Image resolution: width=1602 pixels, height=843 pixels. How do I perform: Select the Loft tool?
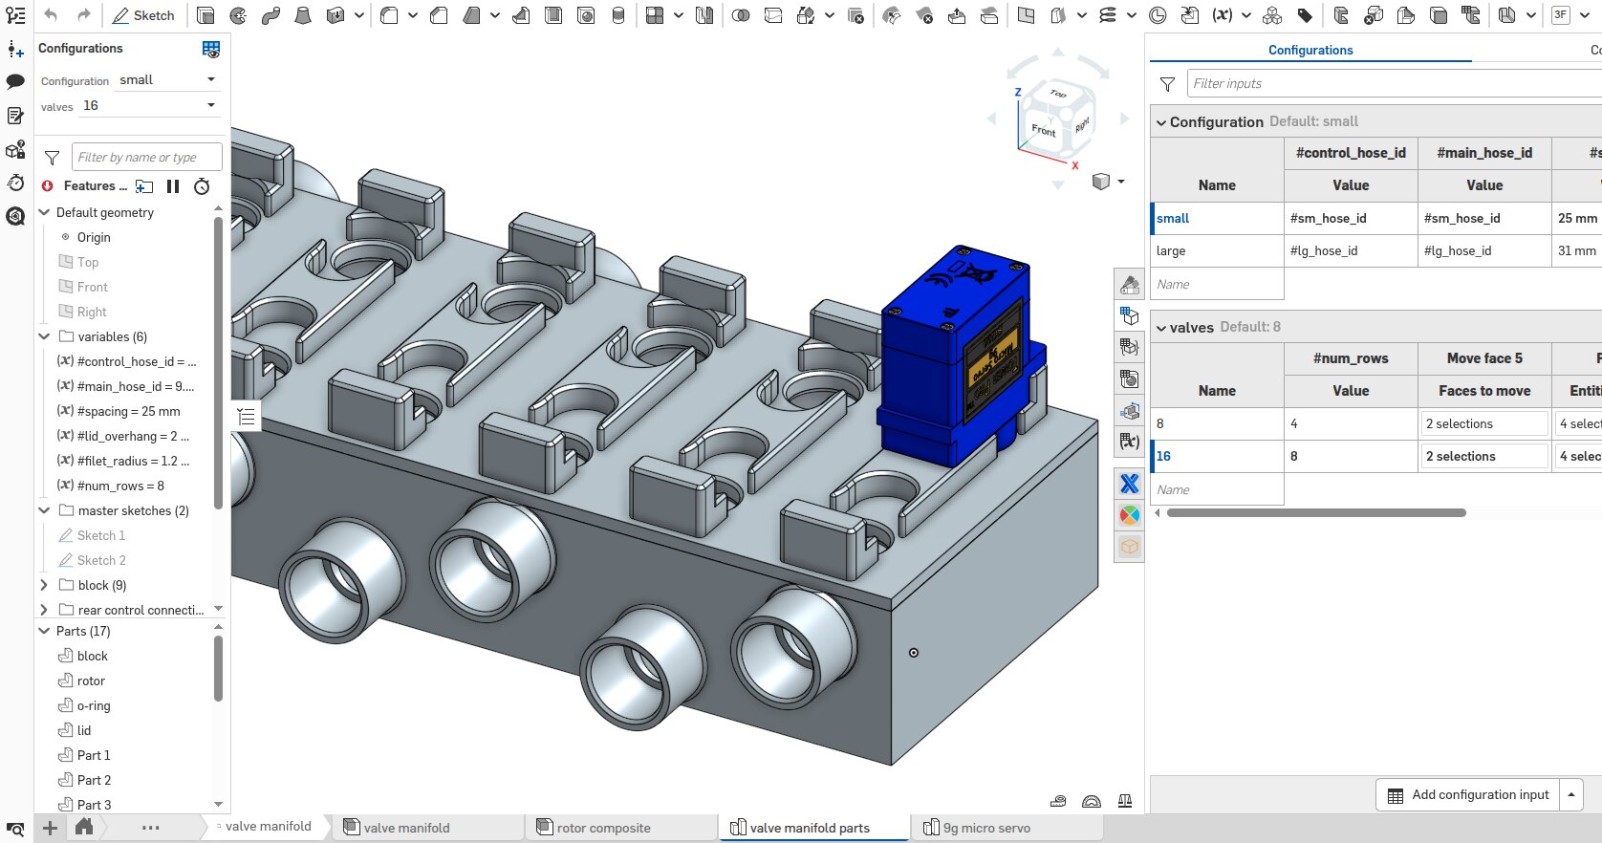click(x=303, y=15)
